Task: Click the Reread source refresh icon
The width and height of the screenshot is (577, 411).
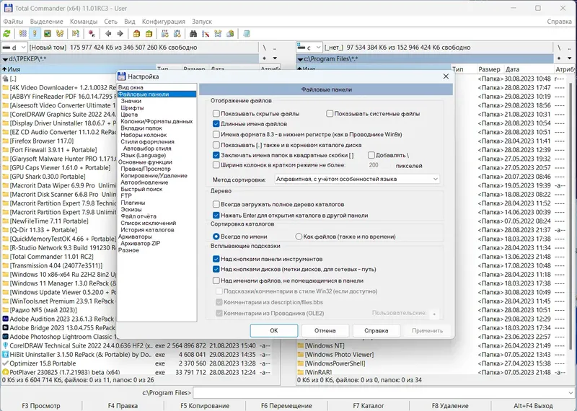Action: click(x=6, y=34)
